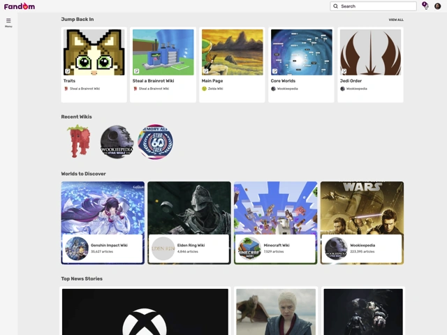Click into the Search field
The height and width of the screenshot is (335, 447).
click(373, 6)
